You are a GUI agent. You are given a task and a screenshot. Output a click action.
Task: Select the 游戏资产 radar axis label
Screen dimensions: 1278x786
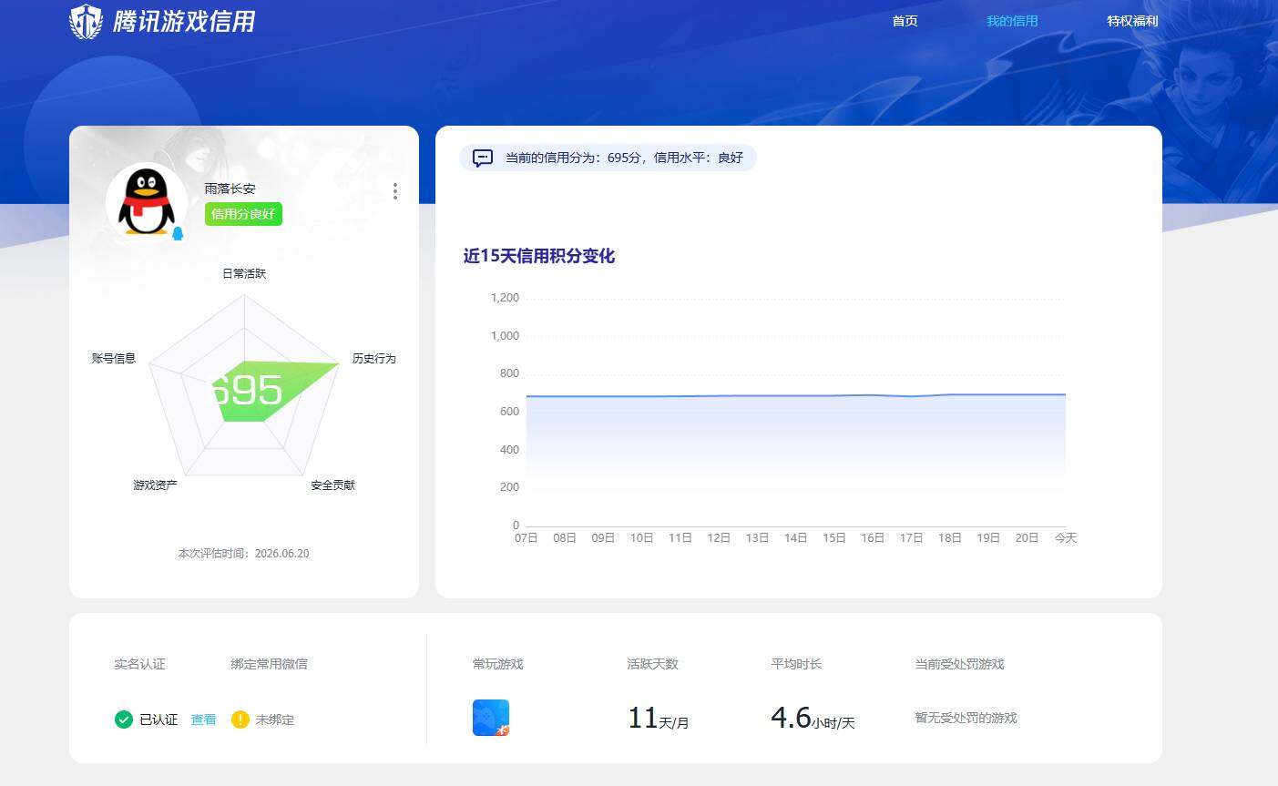155,485
